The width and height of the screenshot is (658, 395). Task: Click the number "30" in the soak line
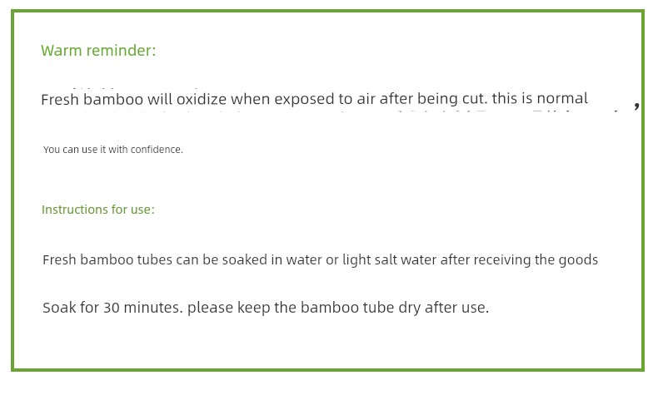(x=112, y=308)
